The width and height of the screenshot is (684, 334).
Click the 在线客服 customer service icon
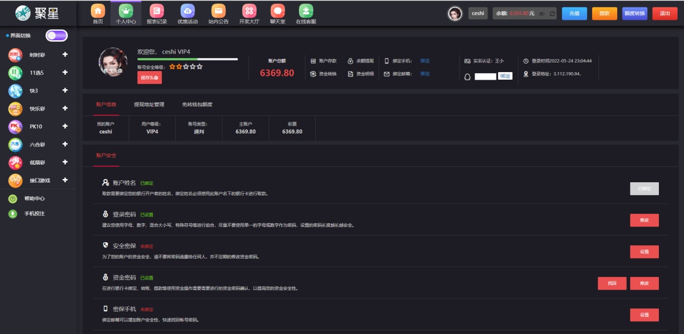point(306,11)
